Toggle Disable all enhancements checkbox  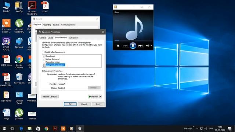tap(43, 52)
